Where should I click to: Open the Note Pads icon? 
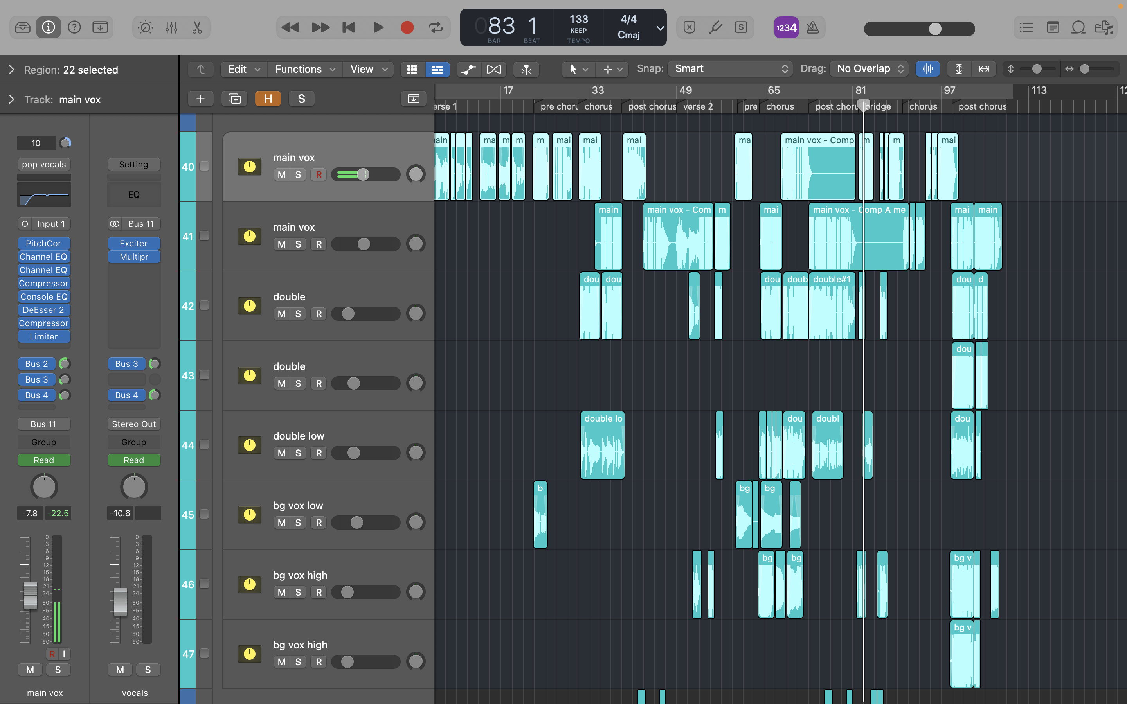coord(1053,27)
